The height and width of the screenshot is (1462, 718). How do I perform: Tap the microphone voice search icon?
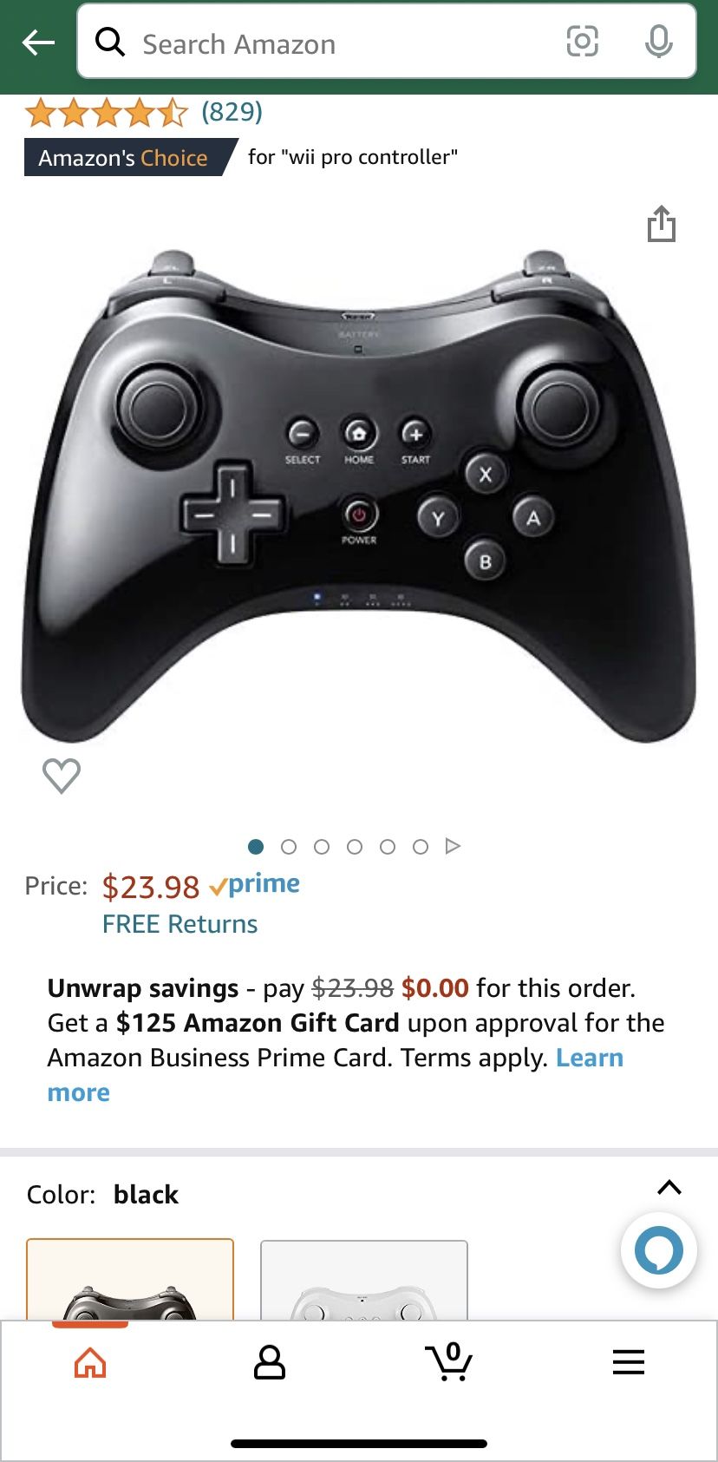click(658, 41)
